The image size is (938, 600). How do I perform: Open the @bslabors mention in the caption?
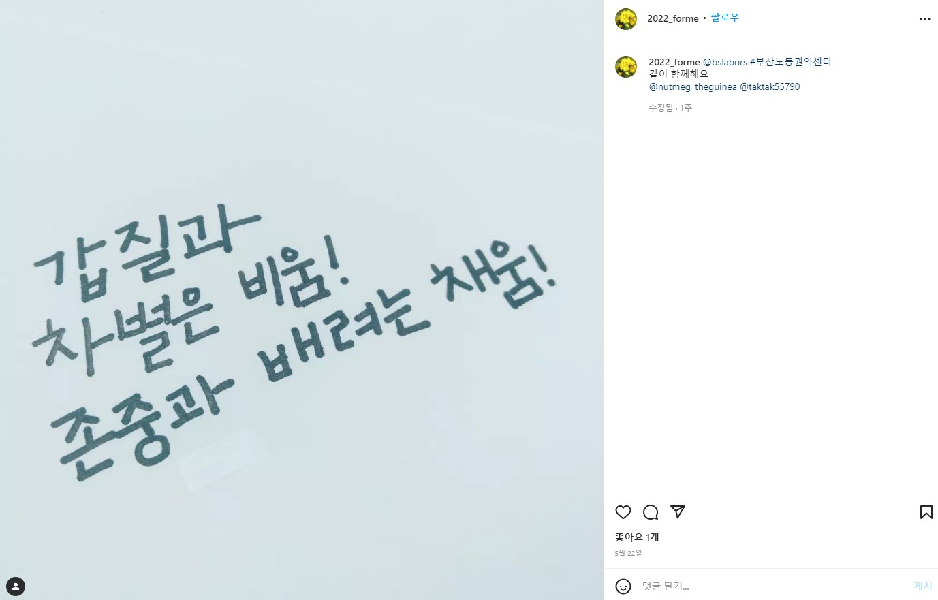click(x=725, y=62)
